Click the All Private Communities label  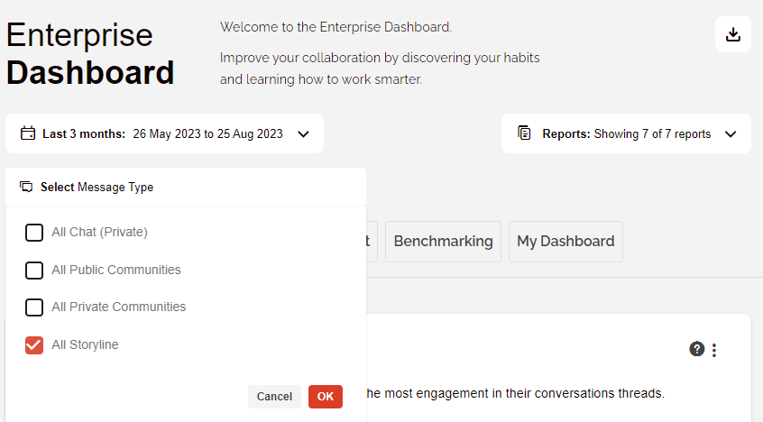point(119,307)
